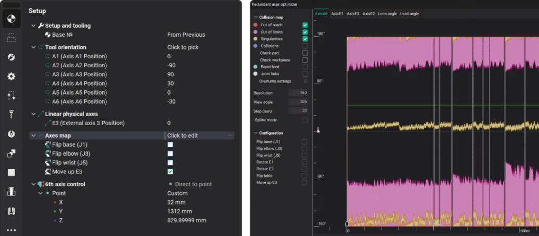
Task: Collapse the 6th axis control section
Action: tap(34, 184)
